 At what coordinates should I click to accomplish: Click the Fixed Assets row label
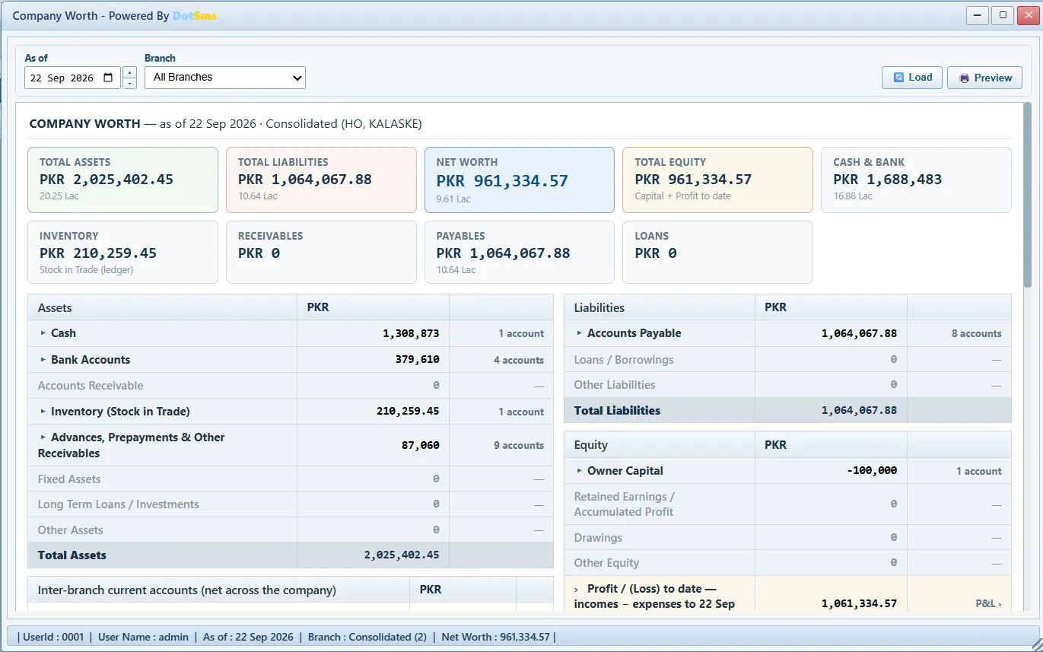tap(69, 479)
